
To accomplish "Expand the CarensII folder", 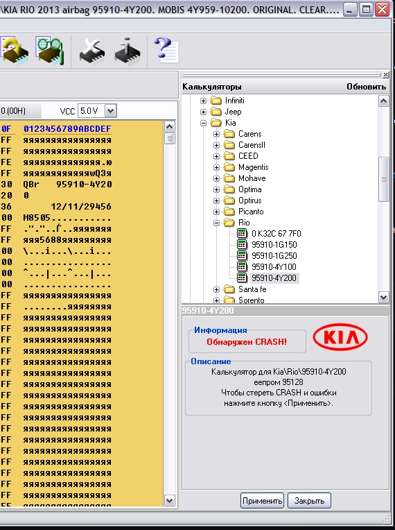I will click(x=217, y=146).
